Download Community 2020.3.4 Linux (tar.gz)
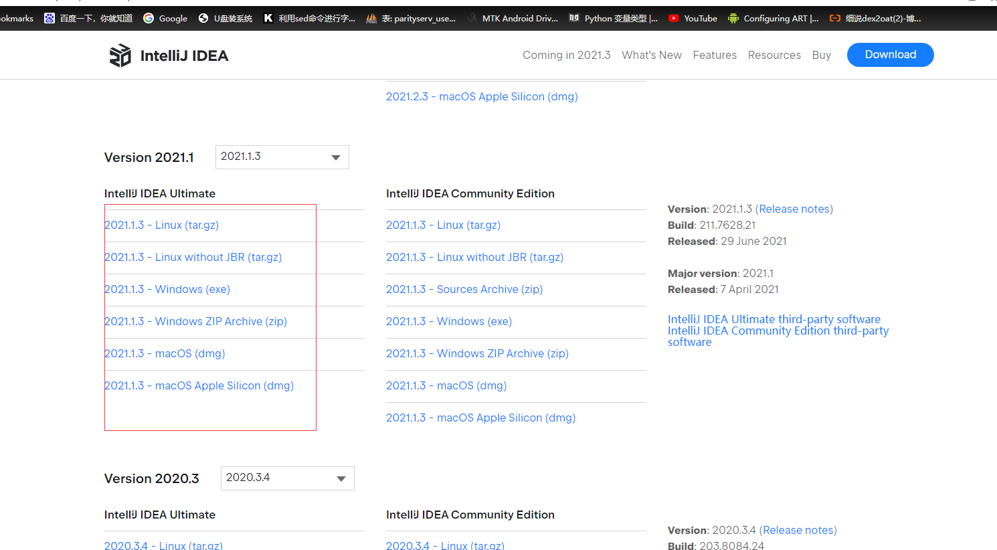 [x=445, y=546]
